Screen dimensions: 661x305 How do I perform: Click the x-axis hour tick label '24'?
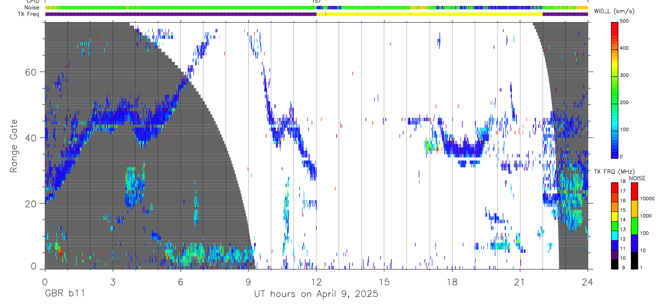[588, 282]
